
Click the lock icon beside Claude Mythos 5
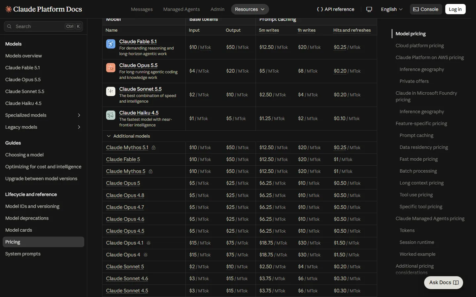pyautogui.click(x=150, y=171)
